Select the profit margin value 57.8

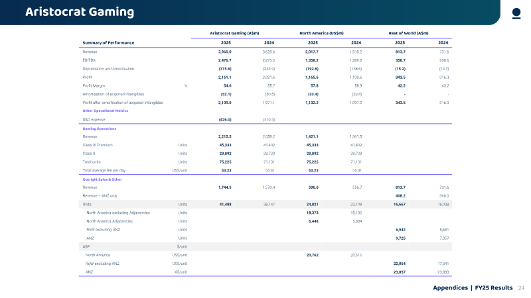(315, 86)
